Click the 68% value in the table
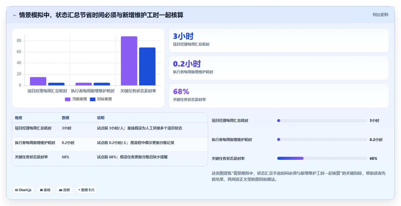This screenshot has width=401, height=206. click(x=65, y=157)
